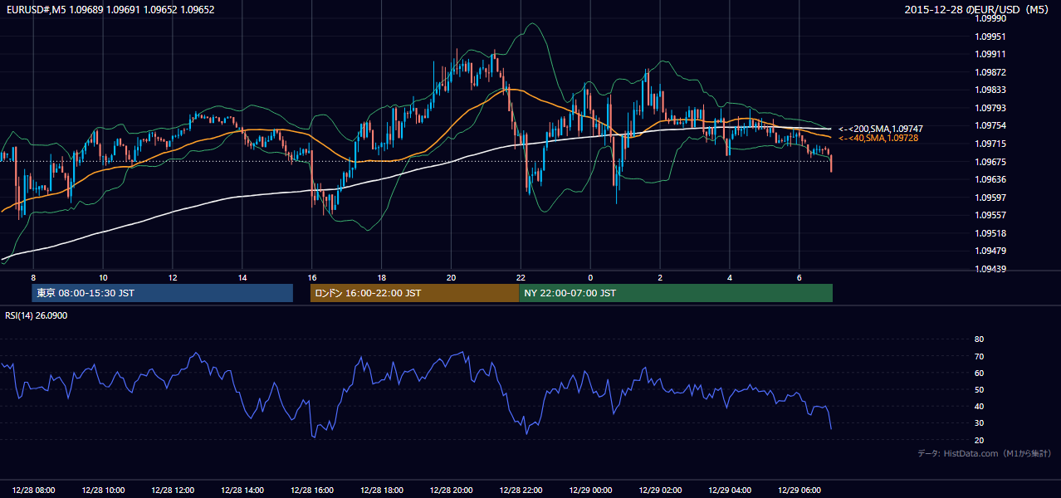Screen dimensions: 1061x498
Task: Click the Tokyo 08:00-15:30 JST session bar
Action: (163, 293)
